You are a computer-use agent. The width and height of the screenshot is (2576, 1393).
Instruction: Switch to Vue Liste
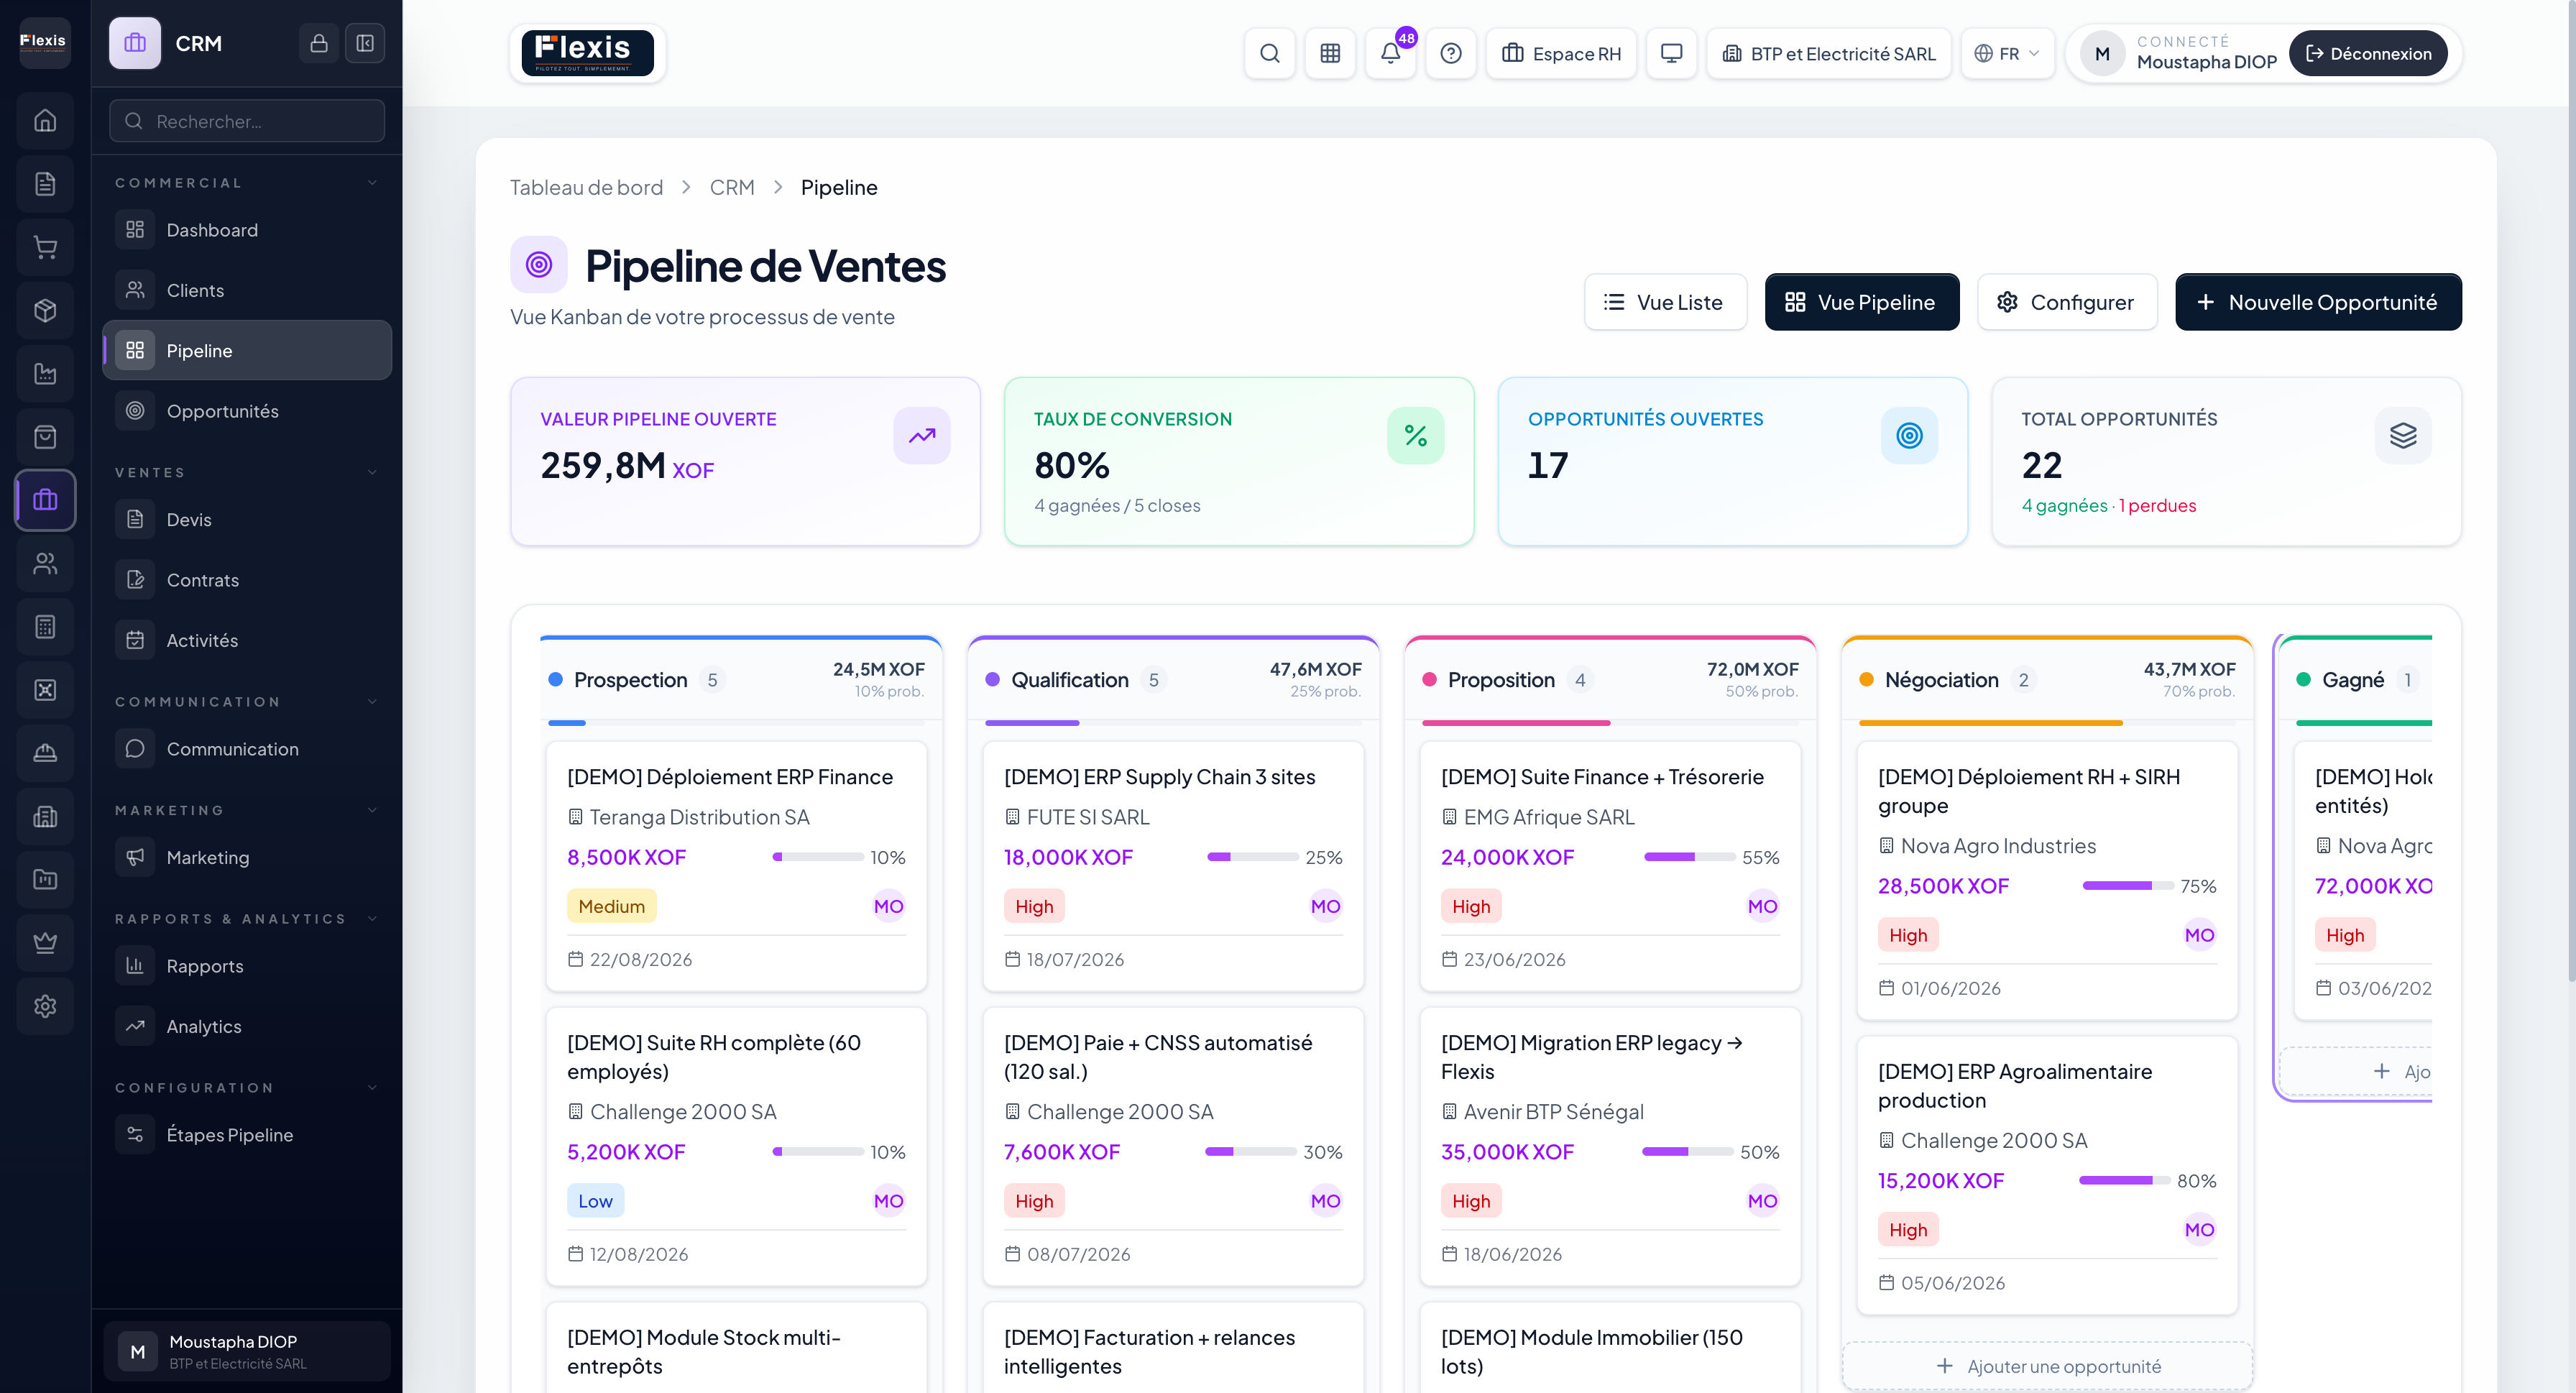pyautogui.click(x=1665, y=302)
